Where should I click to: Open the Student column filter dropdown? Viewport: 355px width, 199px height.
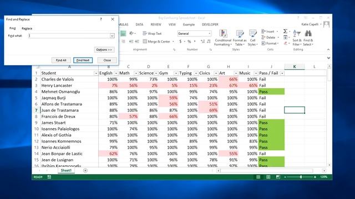point(96,74)
